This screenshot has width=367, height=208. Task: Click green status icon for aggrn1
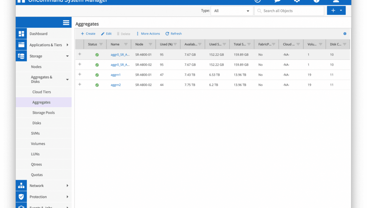[x=97, y=75]
